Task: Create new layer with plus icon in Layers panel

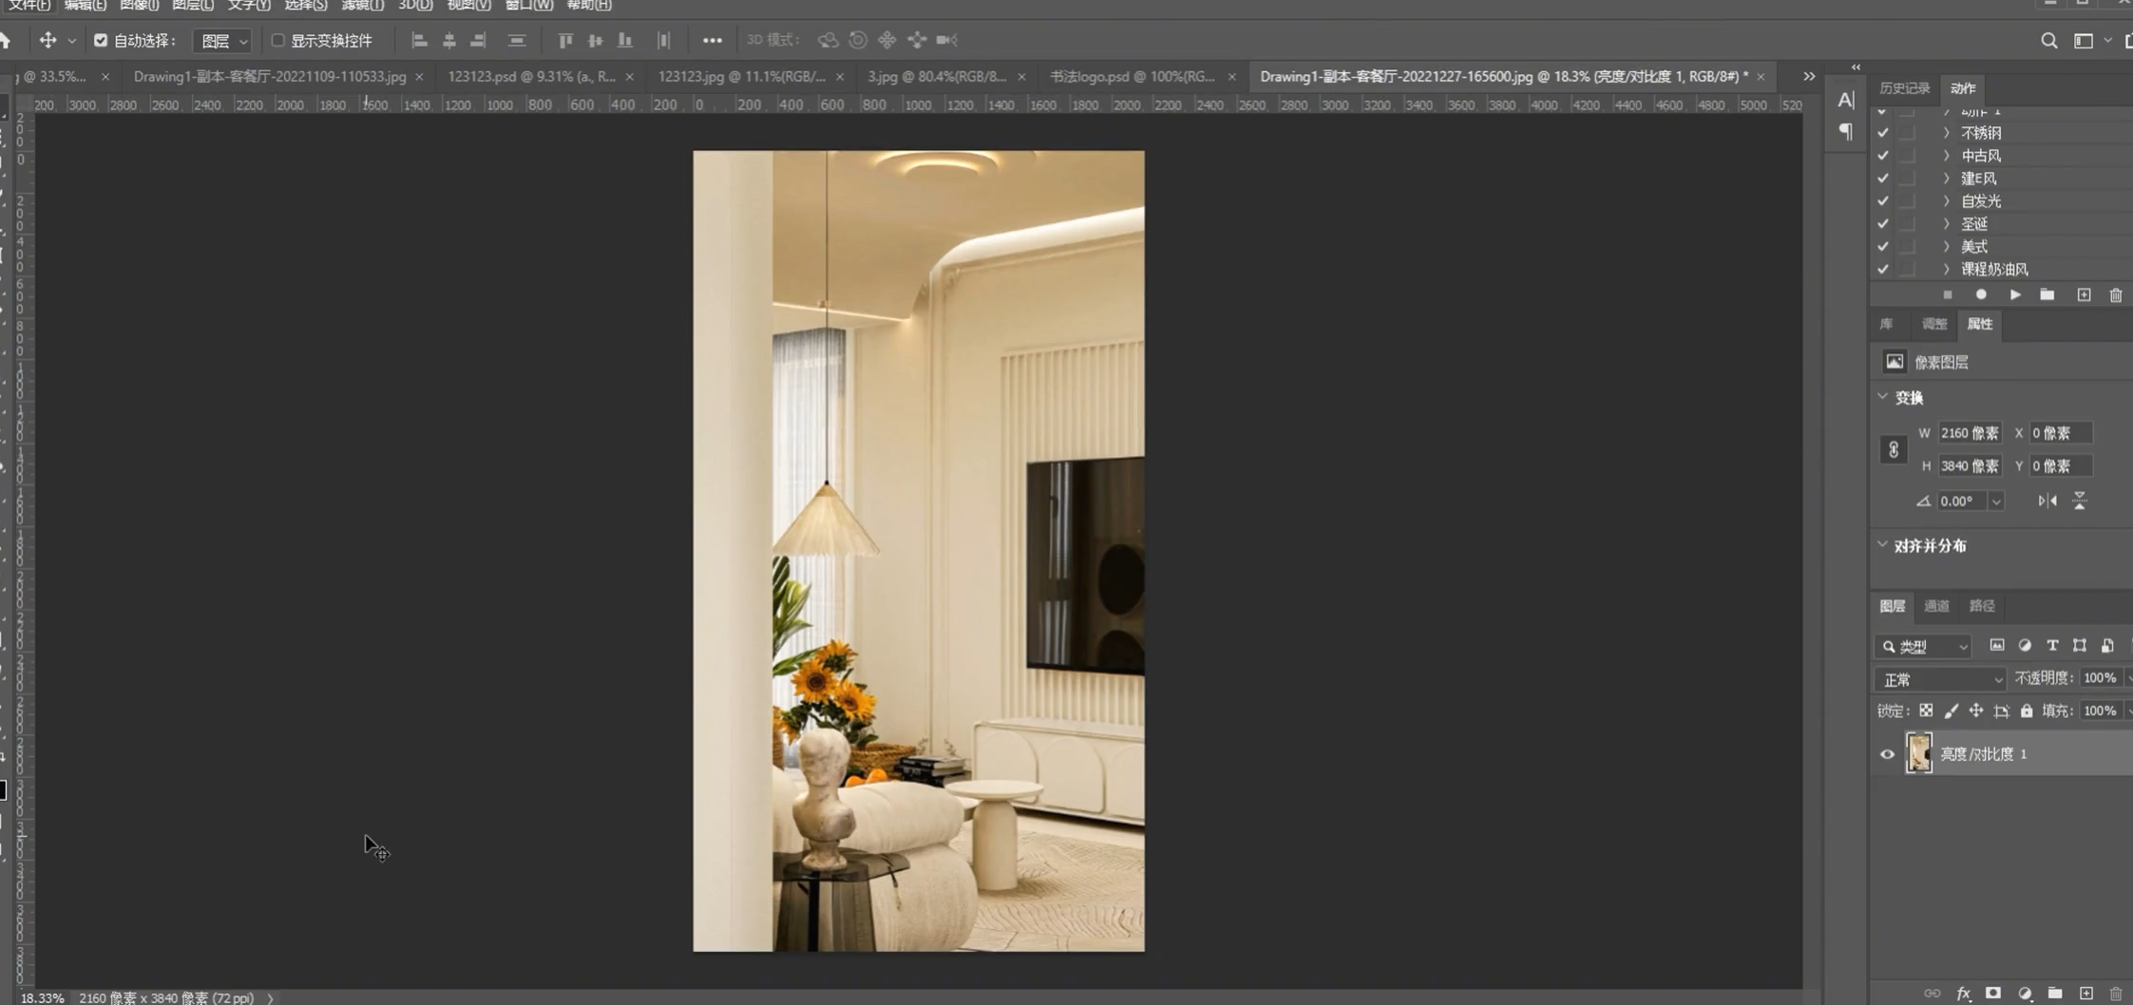Action: coord(2086,994)
